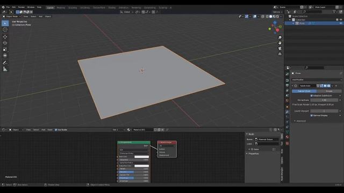Toggle the camera view icon
Image resolution: width=344 pixels, height=193 pixels.
279,48
